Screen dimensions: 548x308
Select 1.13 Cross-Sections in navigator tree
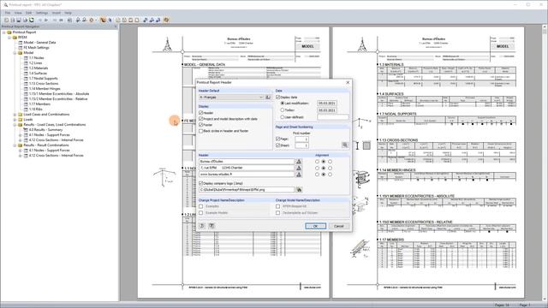click(44, 84)
